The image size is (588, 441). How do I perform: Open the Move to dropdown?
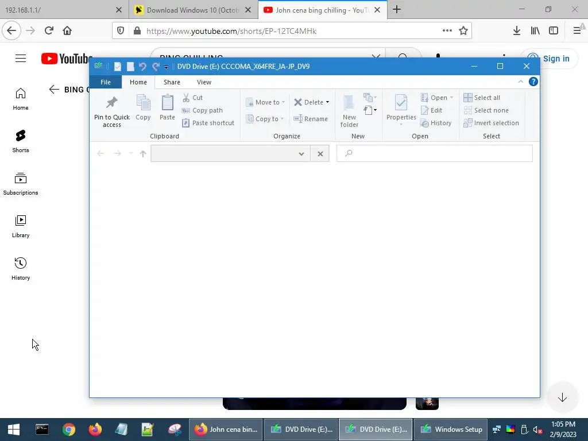(x=265, y=102)
